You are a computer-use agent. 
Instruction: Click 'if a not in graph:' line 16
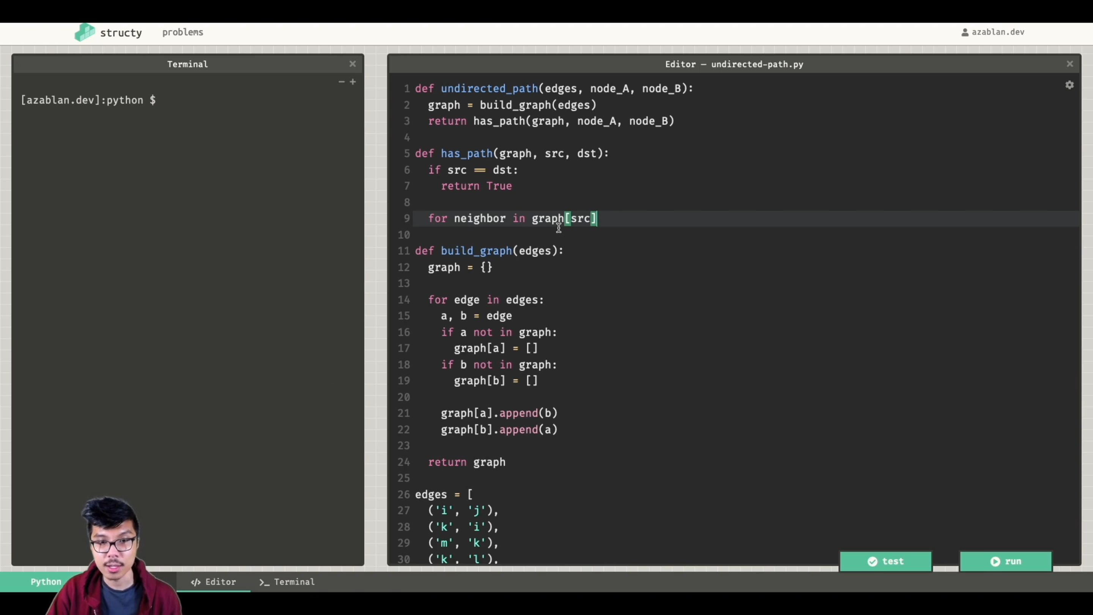point(499,332)
